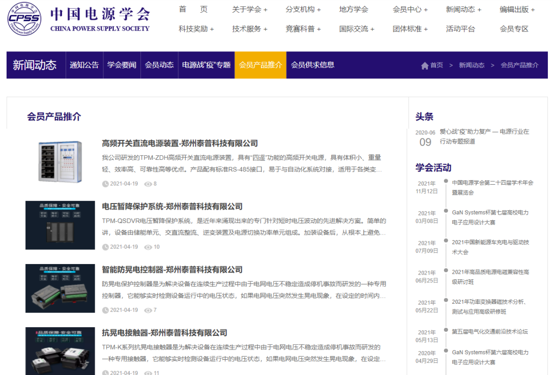Expand the 竞赛科普 + menu
553x375 pixels.
[303, 29]
